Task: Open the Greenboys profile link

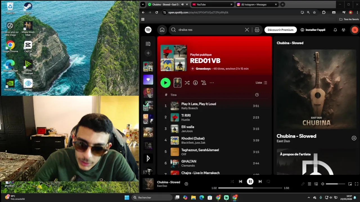Action: point(203,69)
